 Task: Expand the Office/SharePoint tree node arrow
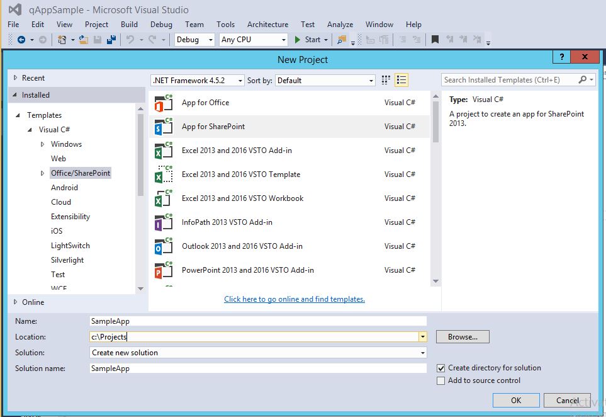pos(43,173)
